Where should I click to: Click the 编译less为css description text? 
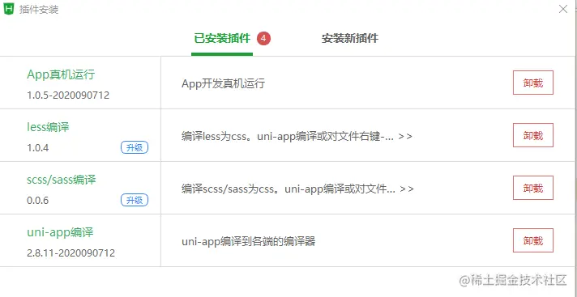tap(288, 137)
